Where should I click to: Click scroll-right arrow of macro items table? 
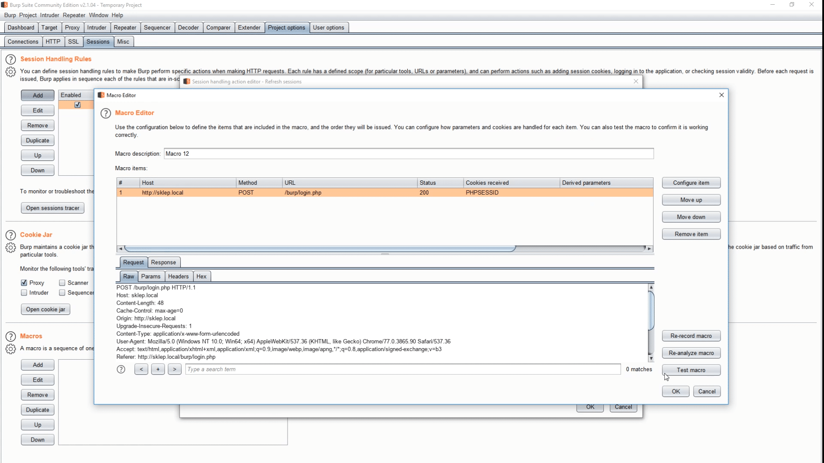pyautogui.click(x=649, y=249)
